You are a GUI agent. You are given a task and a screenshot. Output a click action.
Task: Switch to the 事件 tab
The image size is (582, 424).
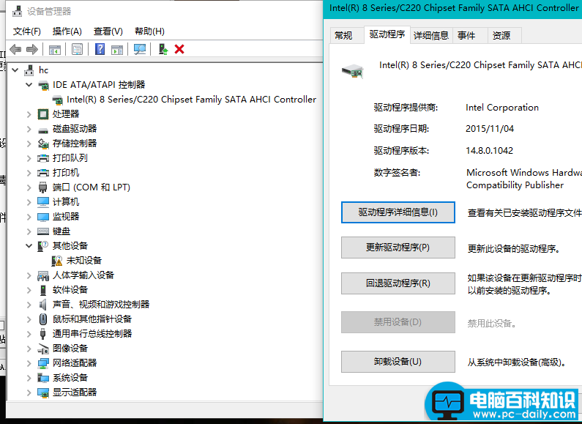click(466, 36)
